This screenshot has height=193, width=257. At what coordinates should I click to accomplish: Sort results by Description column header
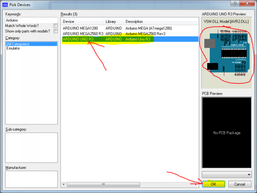coord(161,21)
